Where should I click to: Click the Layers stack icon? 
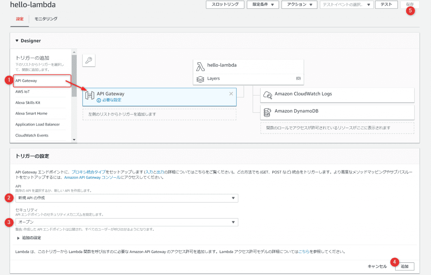coord(200,78)
